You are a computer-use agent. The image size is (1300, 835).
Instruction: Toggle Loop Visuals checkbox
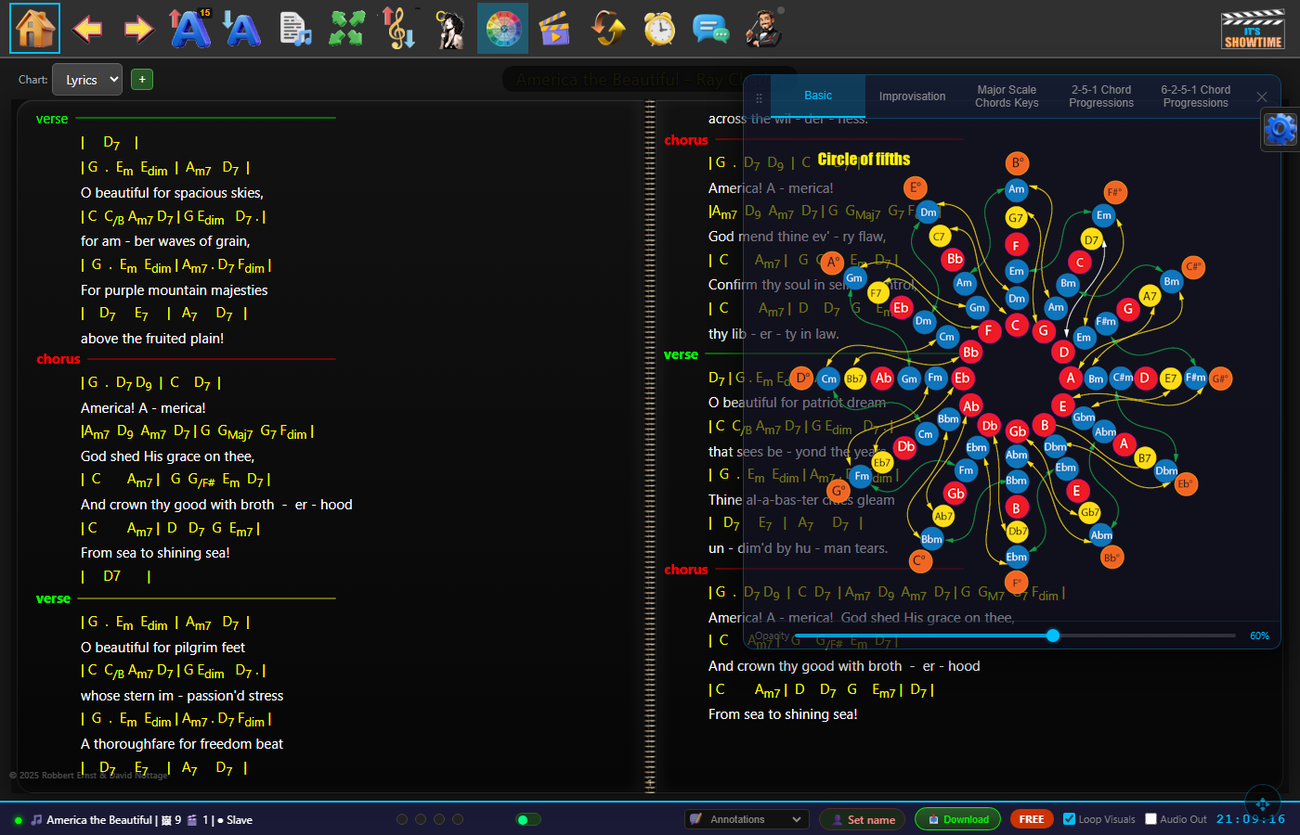pyautogui.click(x=1070, y=819)
